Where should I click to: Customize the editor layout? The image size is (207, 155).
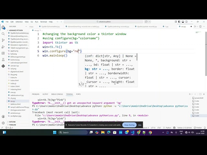coord(176,22)
